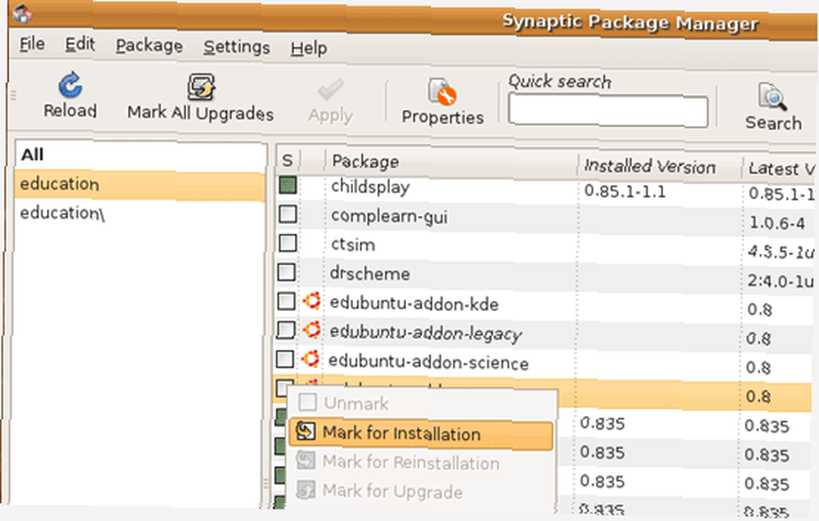The height and width of the screenshot is (521, 819).
Task: Select the edubuntu-addon-legacy package name
Action: pyautogui.click(x=426, y=334)
